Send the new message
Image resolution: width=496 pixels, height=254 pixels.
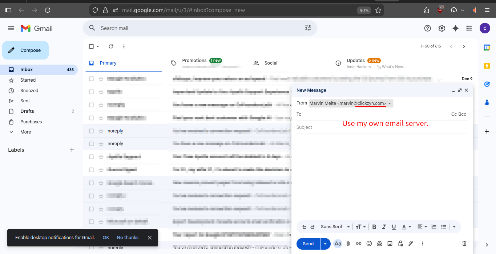point(308,244)
